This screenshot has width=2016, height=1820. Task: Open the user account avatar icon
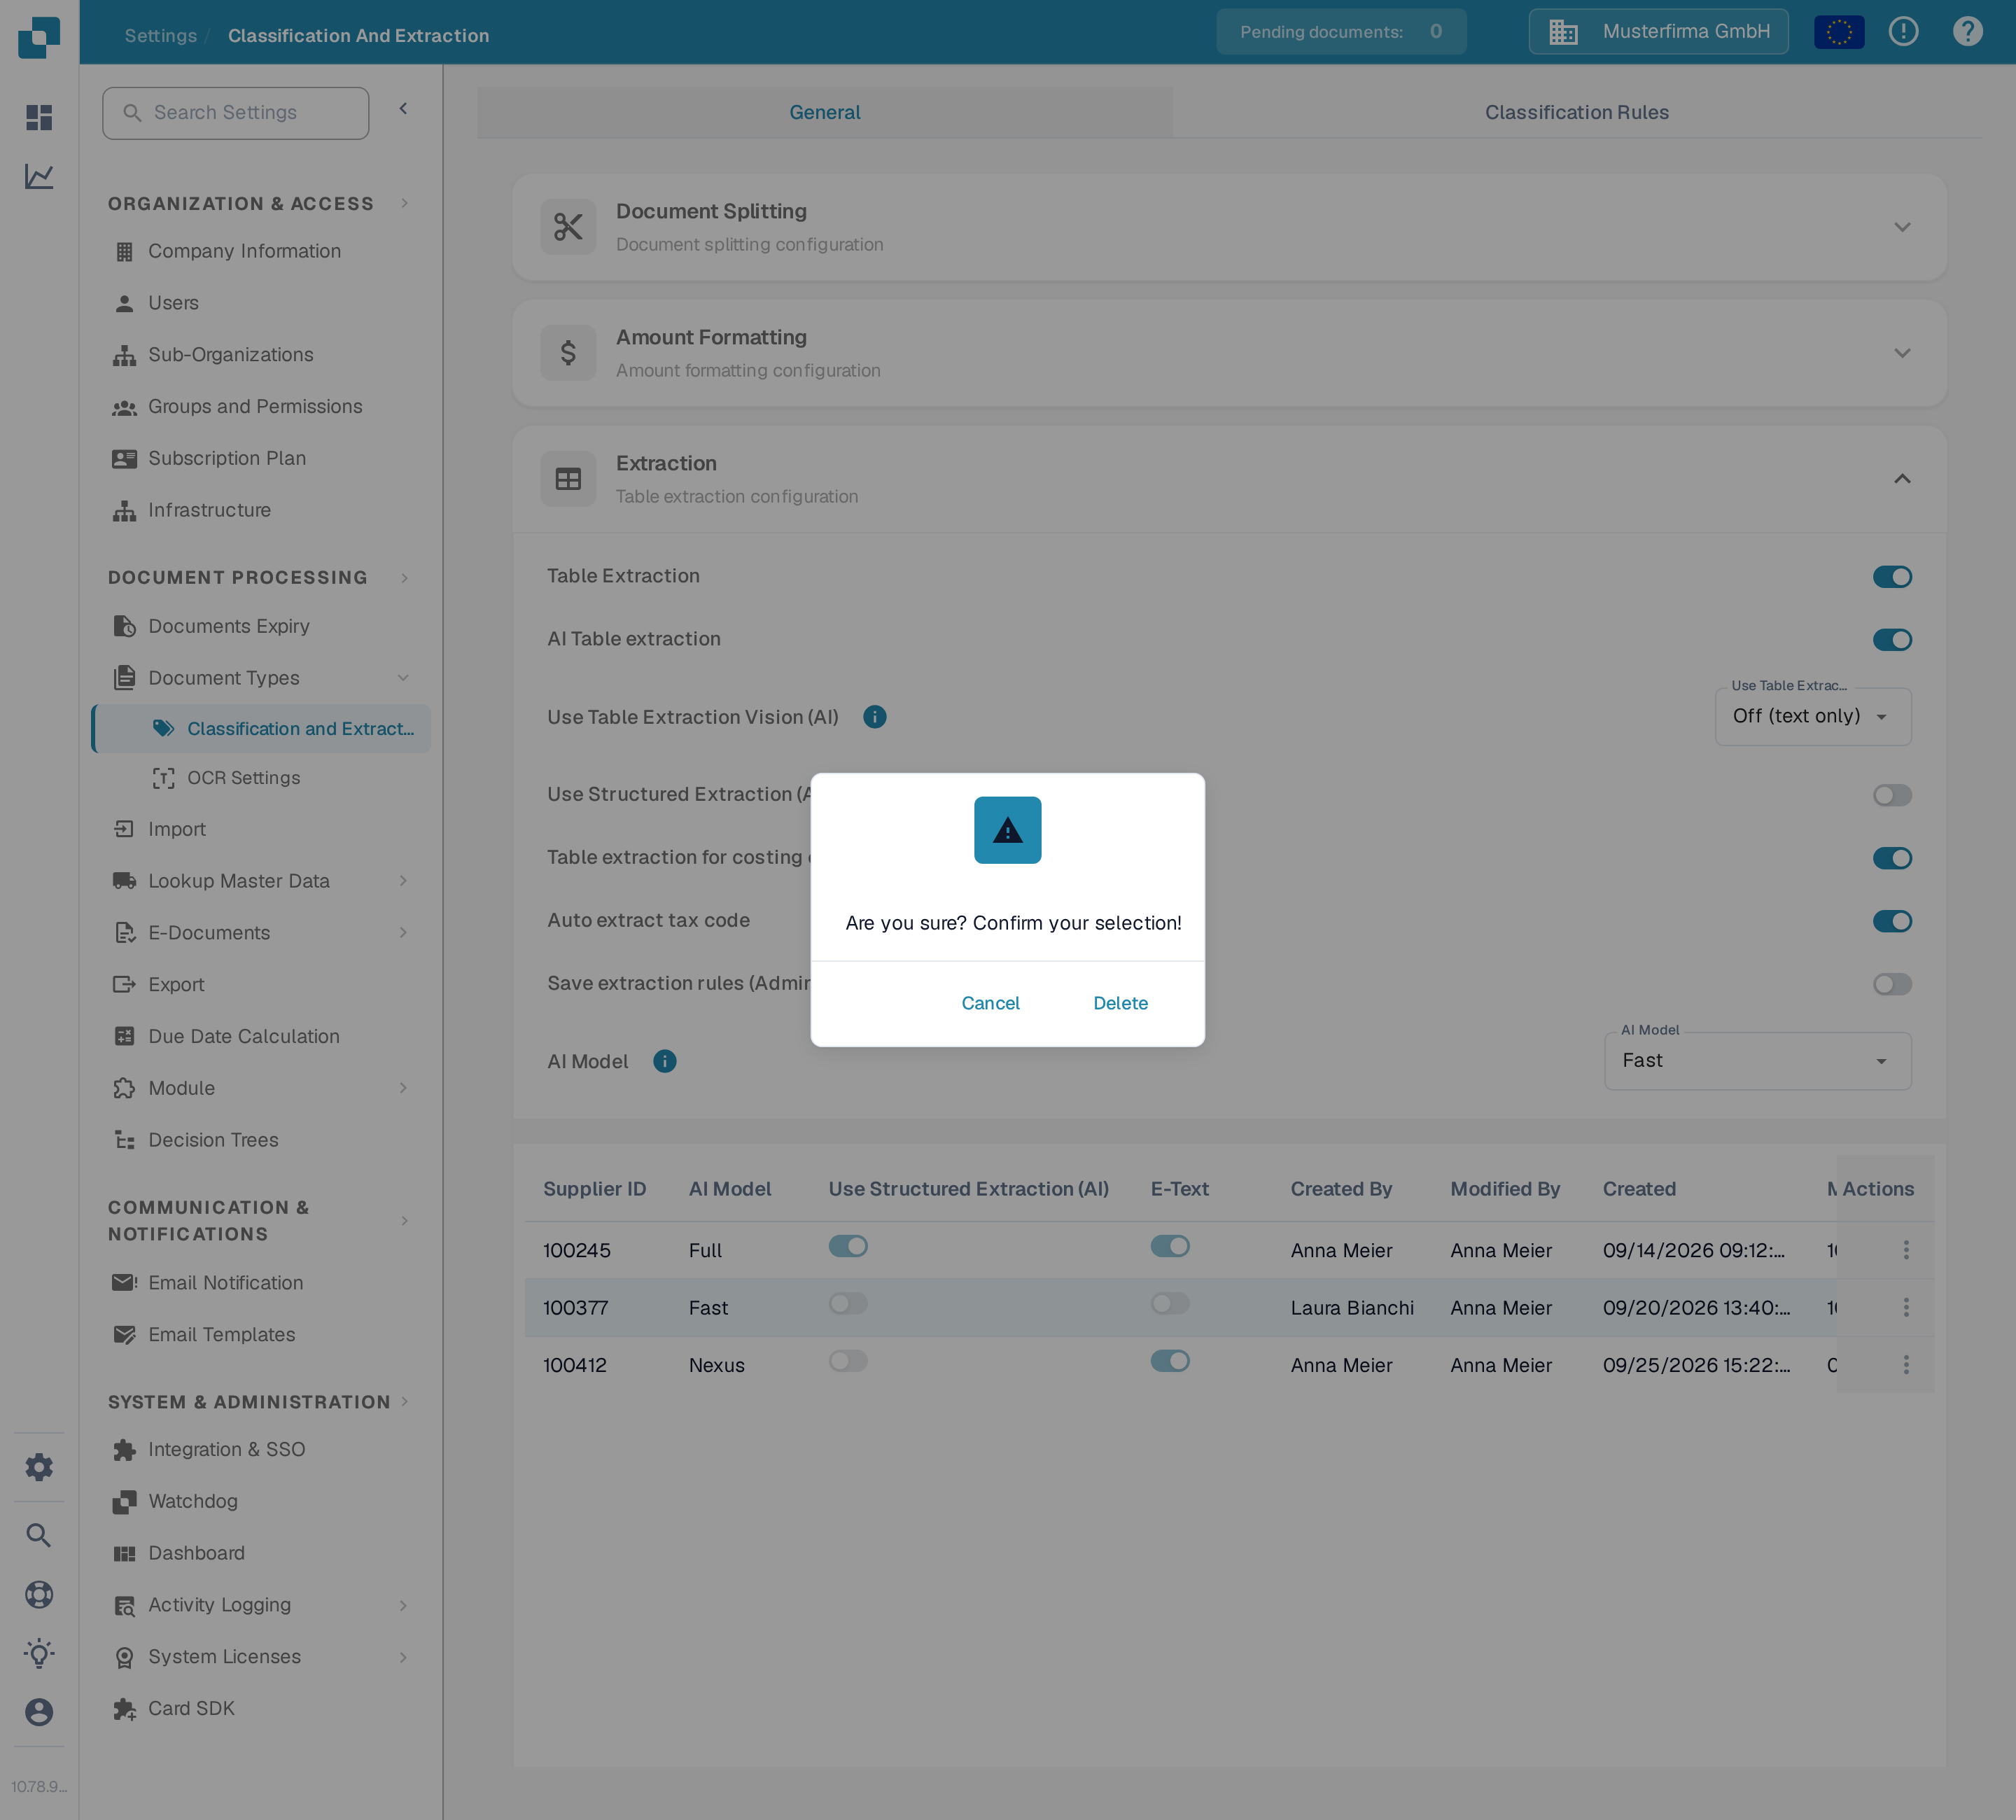click(39, 1712)
